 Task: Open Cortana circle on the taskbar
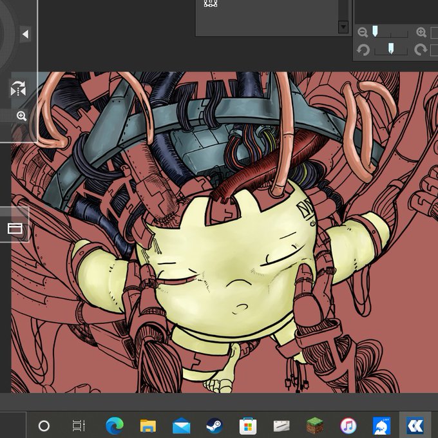[x=44, y=426]
